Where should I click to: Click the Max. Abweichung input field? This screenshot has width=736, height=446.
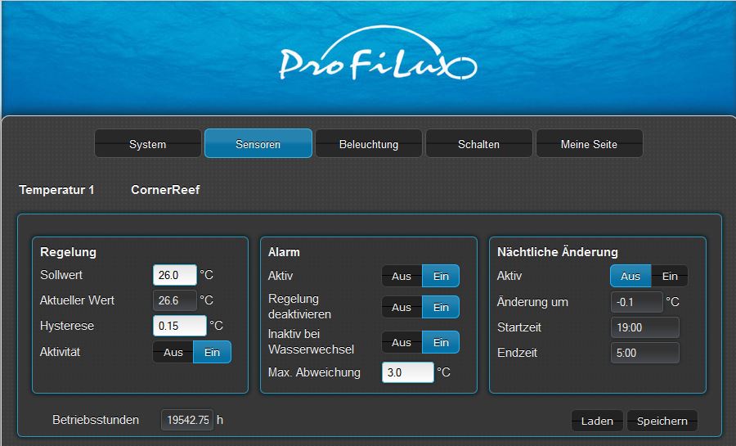tap(407, 372)
